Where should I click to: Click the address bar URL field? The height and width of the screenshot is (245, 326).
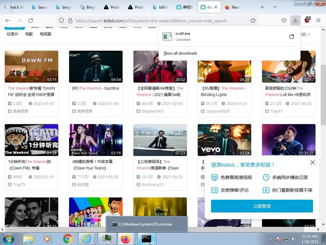click(x=151, y=21)
